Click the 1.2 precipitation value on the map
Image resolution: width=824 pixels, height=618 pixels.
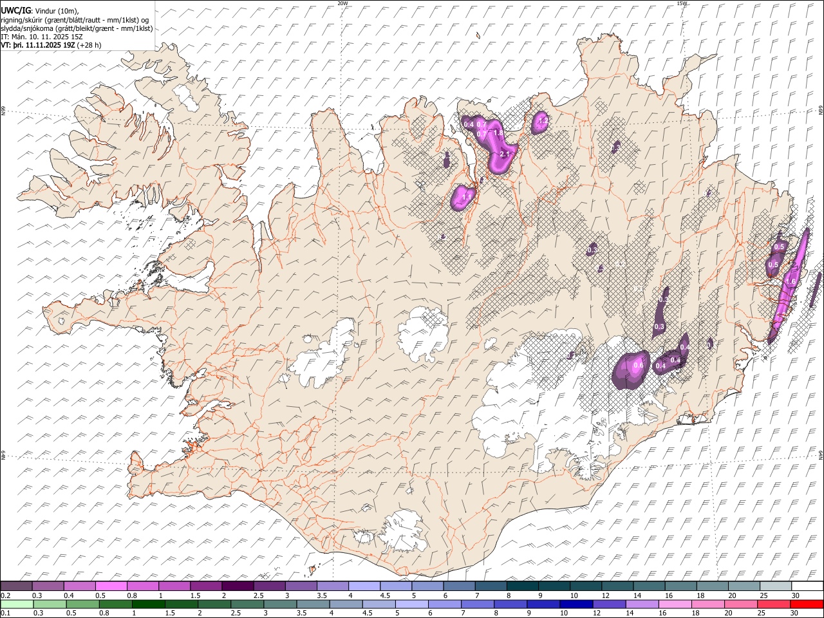[542, 120]
